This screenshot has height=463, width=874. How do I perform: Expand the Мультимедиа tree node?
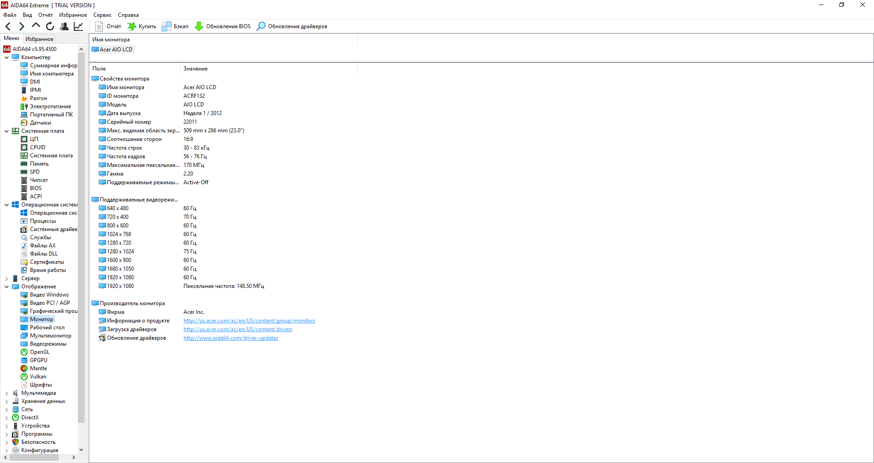[x=6, y=393]
